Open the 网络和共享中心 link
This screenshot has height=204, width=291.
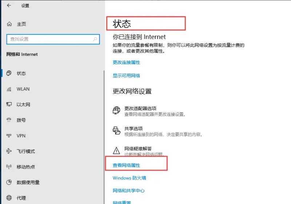[129, 191]
